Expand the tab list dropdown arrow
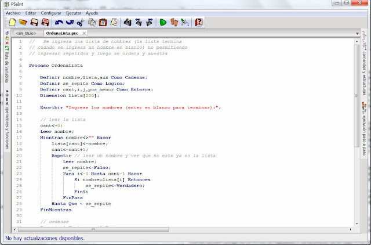This screenshot has height=245, width=371. click(357, 34)
